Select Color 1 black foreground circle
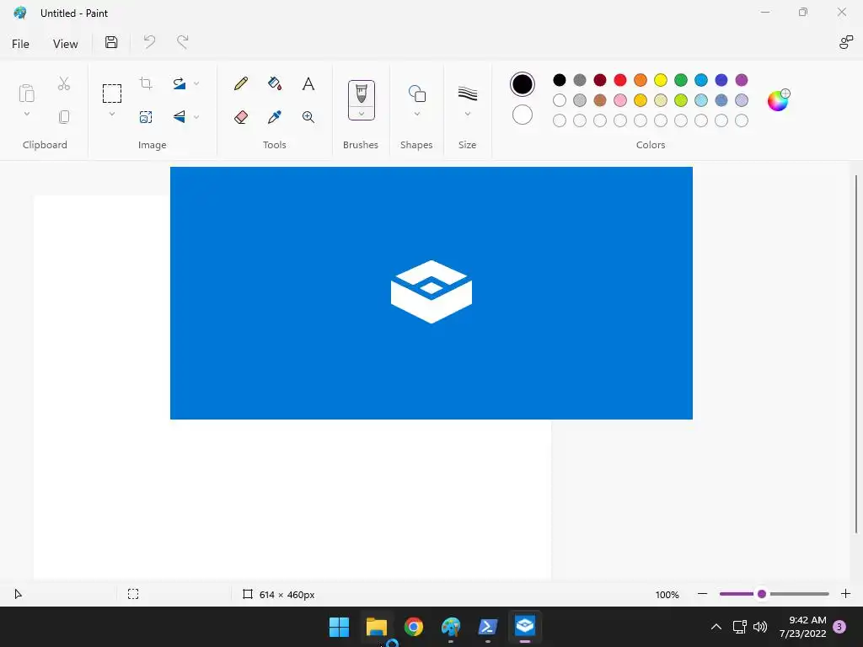The height and width of the screenshot is (647, 863). [522, 84]
